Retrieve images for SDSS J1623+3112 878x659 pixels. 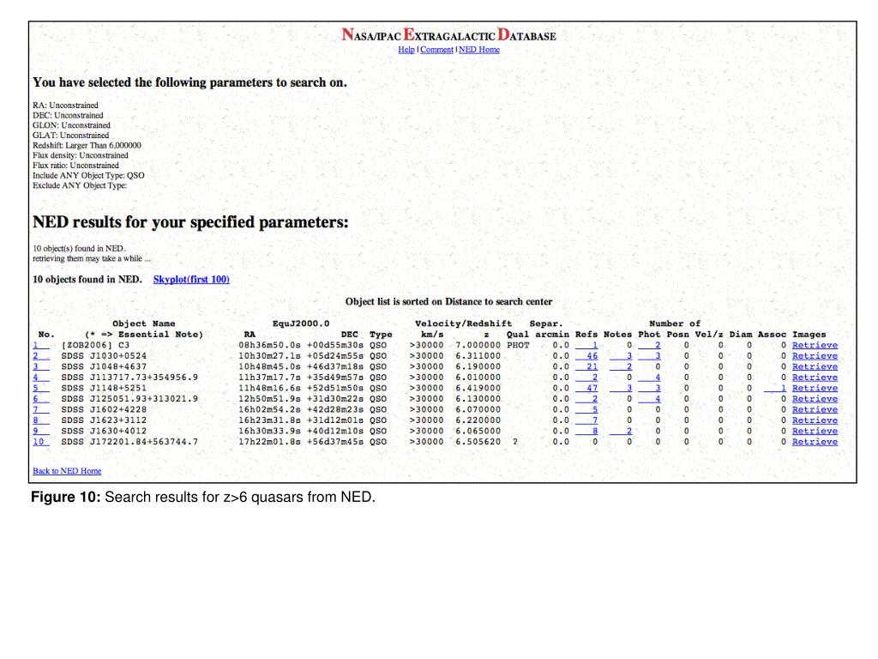(x=815, y=420)
